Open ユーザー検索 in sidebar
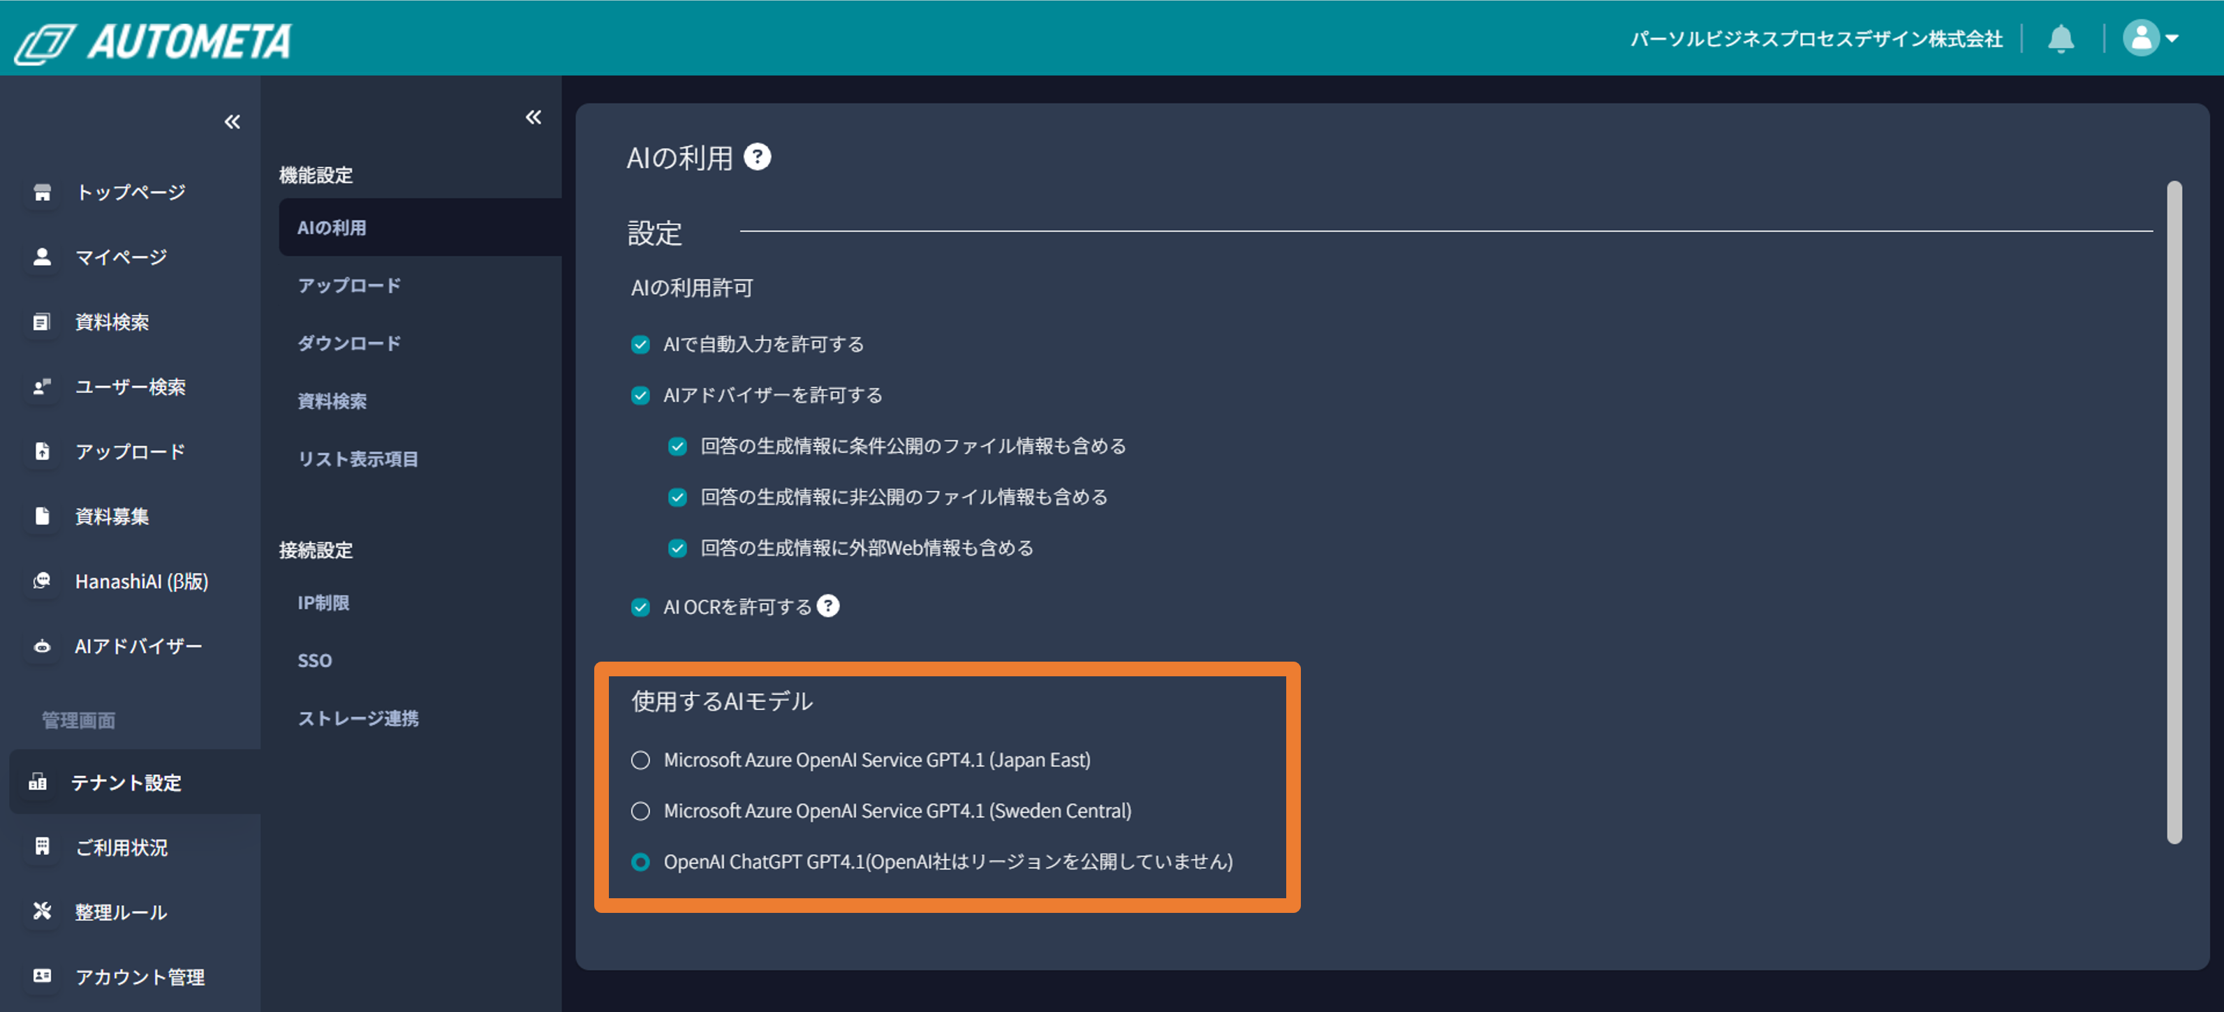 [131, 387]
